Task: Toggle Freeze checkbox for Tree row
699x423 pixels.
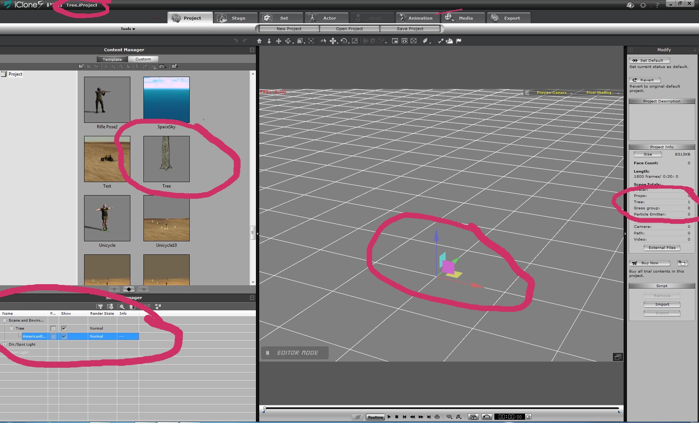Action: [x=53, y=328]
